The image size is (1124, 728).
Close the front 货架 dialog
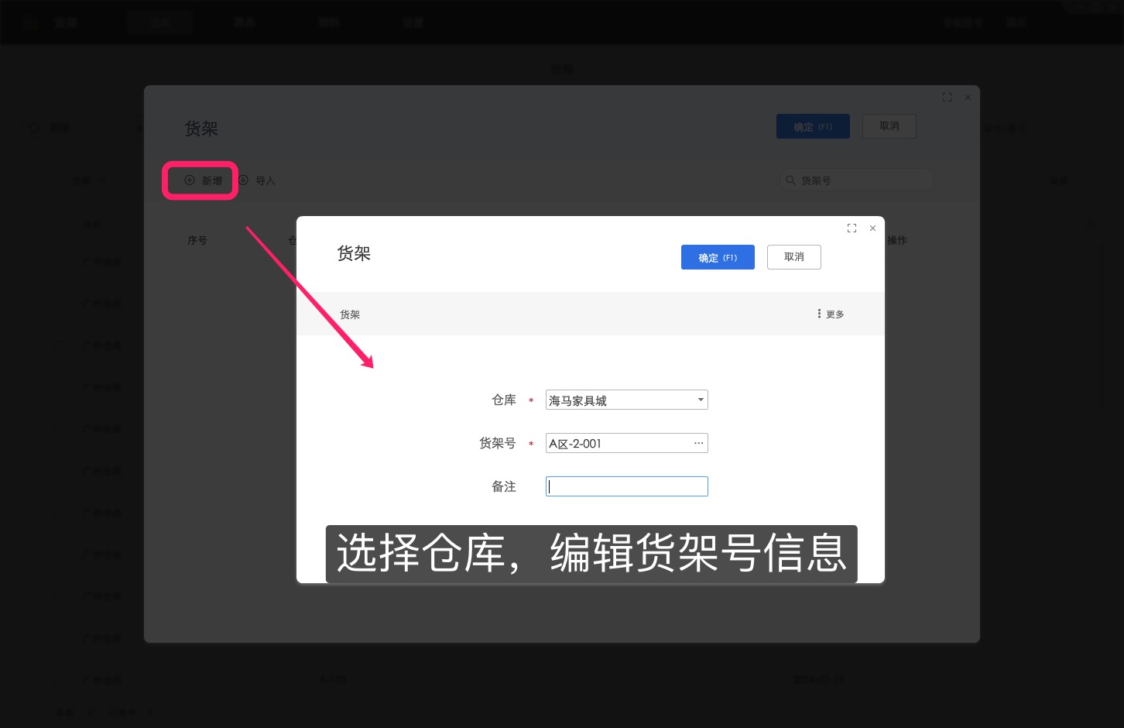point(872,228)
